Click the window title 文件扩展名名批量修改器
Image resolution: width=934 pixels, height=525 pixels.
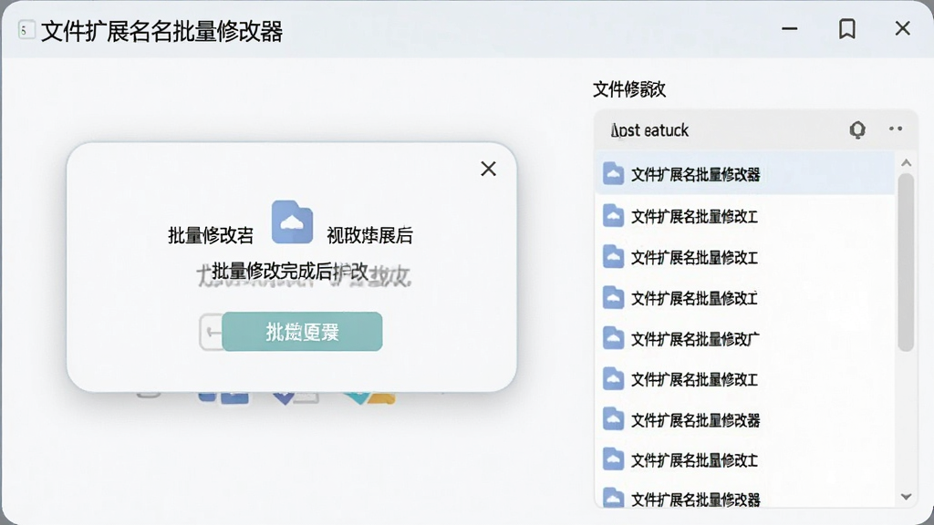point(162,31)
